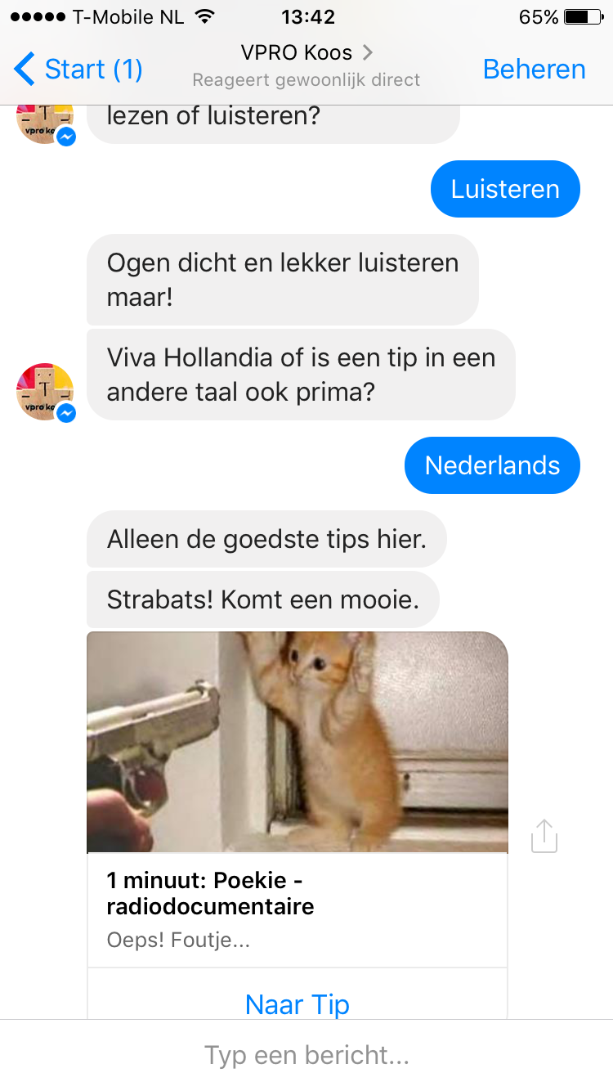Image resolution: width=613 pixels, height=1091 pixels.
Task: Tap the battery icon in status bar
Action: click(582, 17)
